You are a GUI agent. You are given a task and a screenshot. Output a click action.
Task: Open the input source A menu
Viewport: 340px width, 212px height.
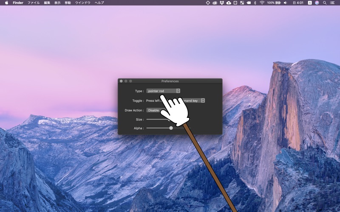point(310,3)
